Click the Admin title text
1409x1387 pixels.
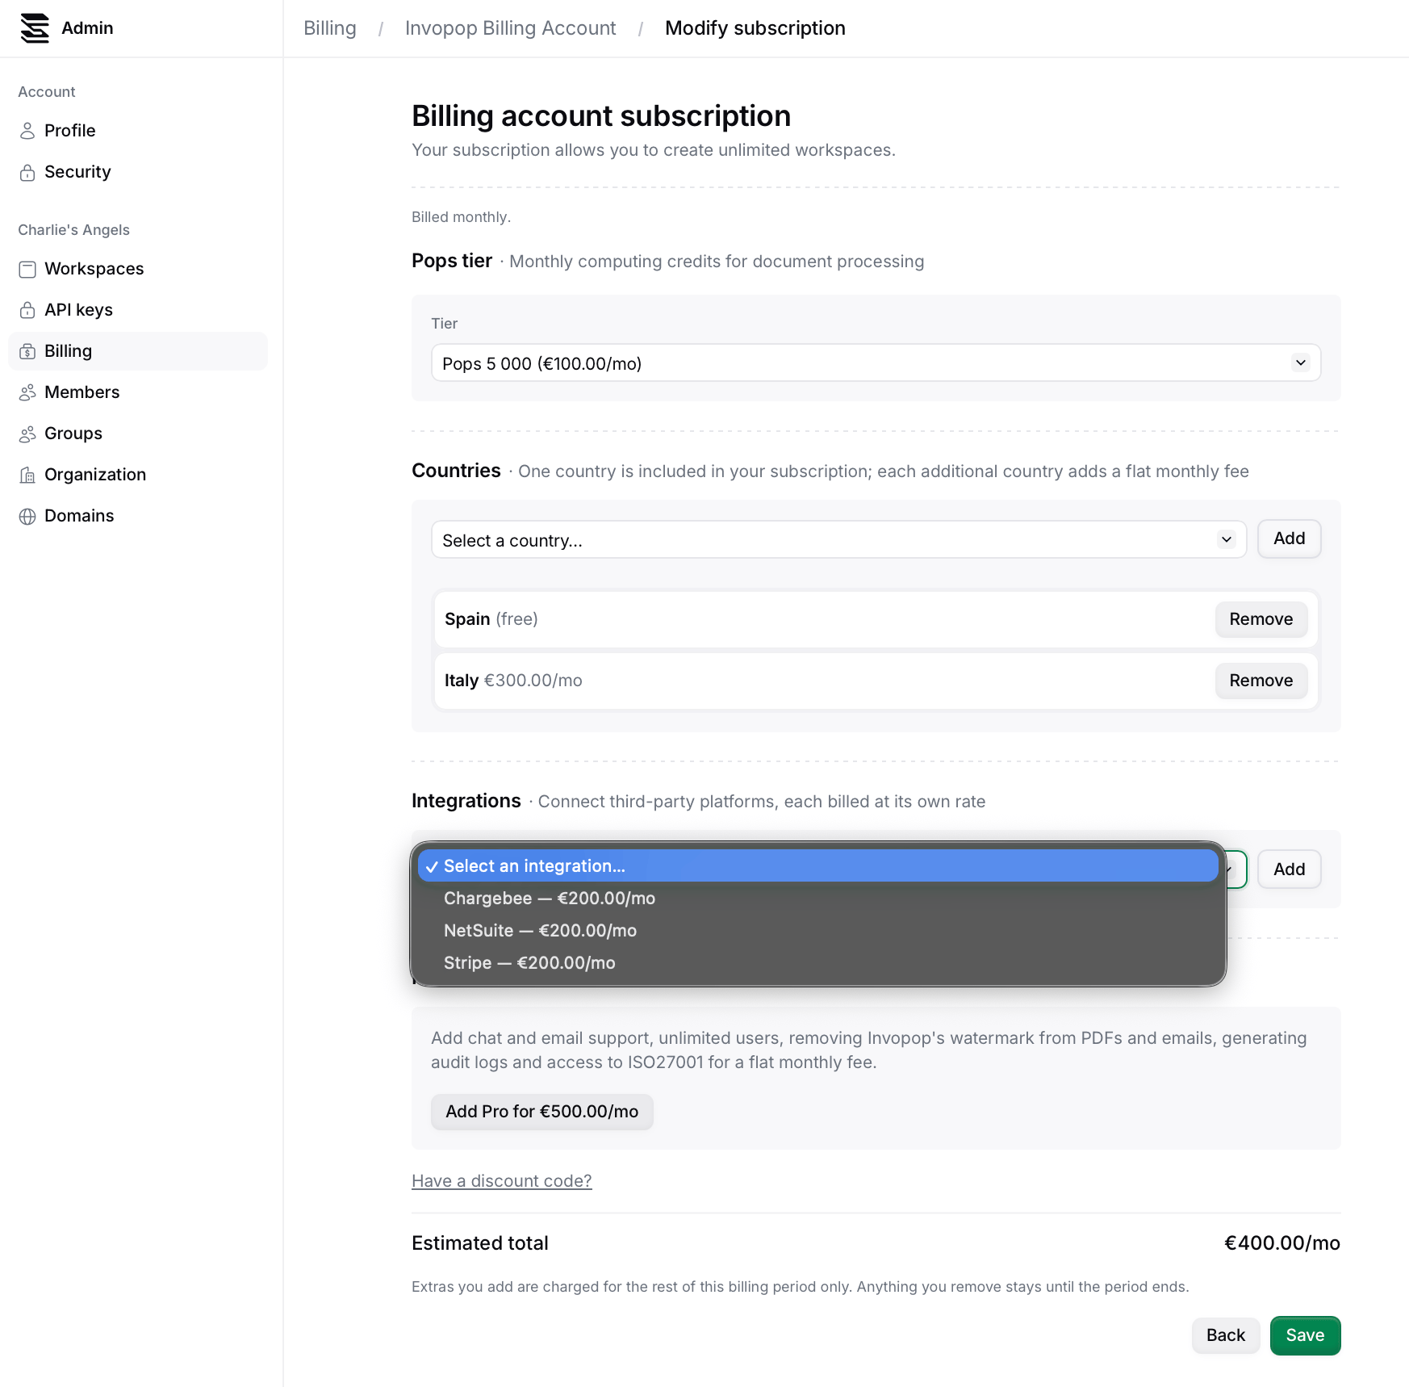[87, 28]
